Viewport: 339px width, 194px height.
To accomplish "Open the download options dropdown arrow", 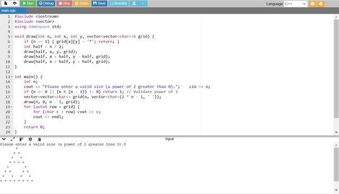I will point(143,3).
